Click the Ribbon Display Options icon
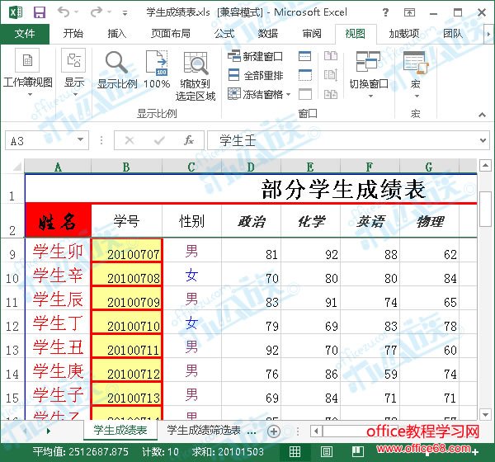Image resolution: width=495 pixels, height=462 pixels. pos(409,12)
